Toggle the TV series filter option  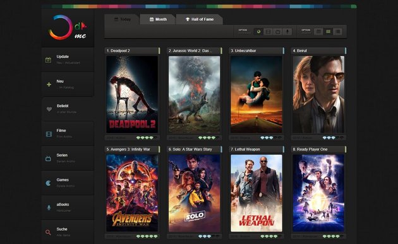(x=278, y=32)
